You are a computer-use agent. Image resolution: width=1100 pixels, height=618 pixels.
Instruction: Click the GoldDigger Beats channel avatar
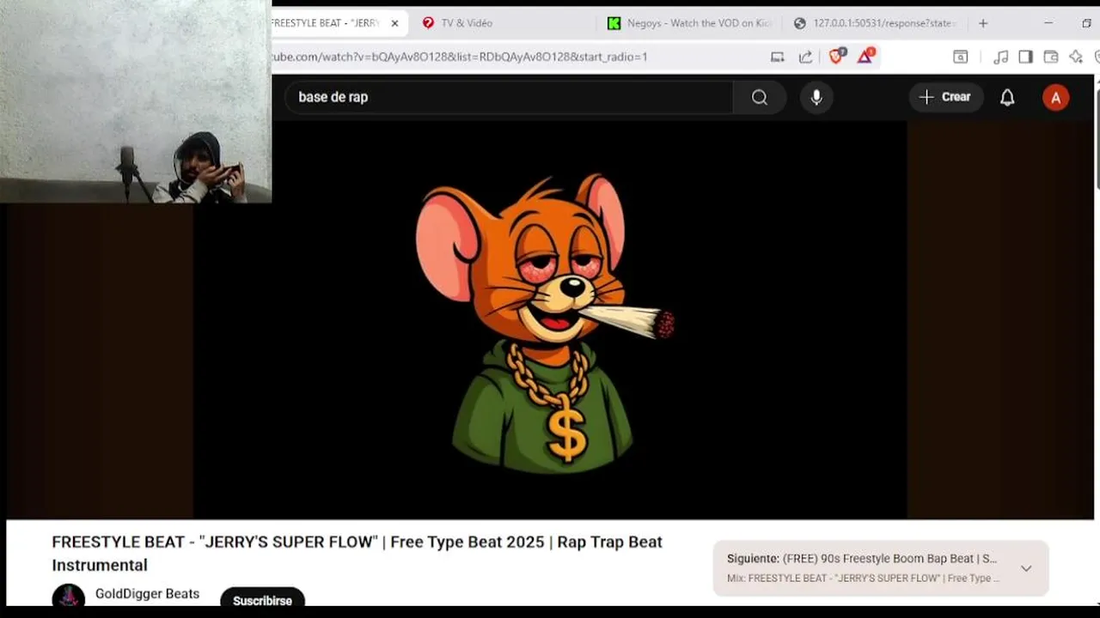[x=68, y=597]
